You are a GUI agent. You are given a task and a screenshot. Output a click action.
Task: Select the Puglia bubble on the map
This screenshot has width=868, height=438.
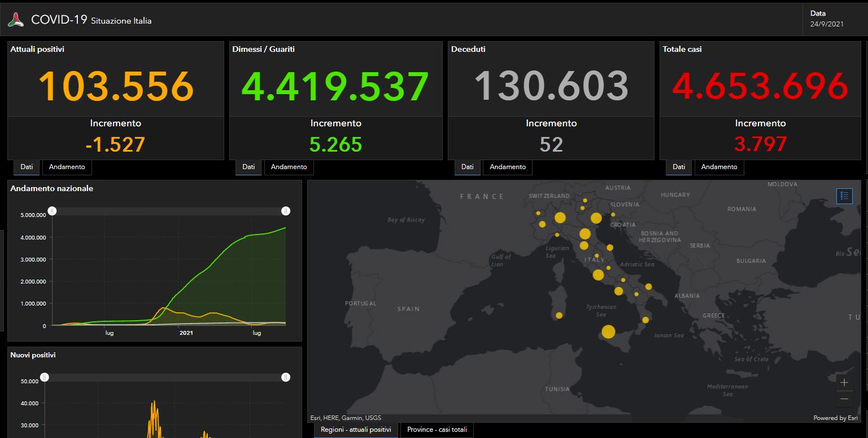click(649, 287)
